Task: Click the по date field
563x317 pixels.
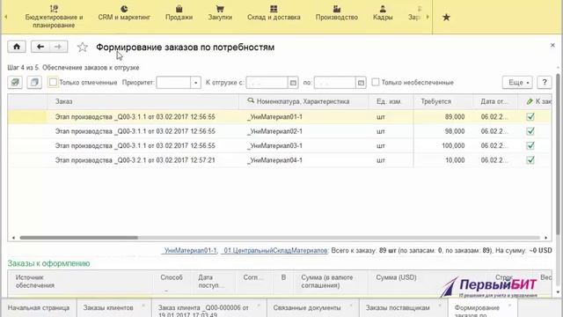Action: 334,83
